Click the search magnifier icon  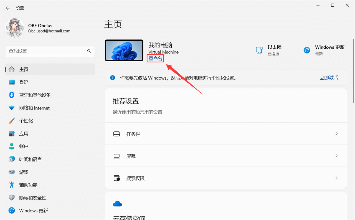[x=89, y=51]
